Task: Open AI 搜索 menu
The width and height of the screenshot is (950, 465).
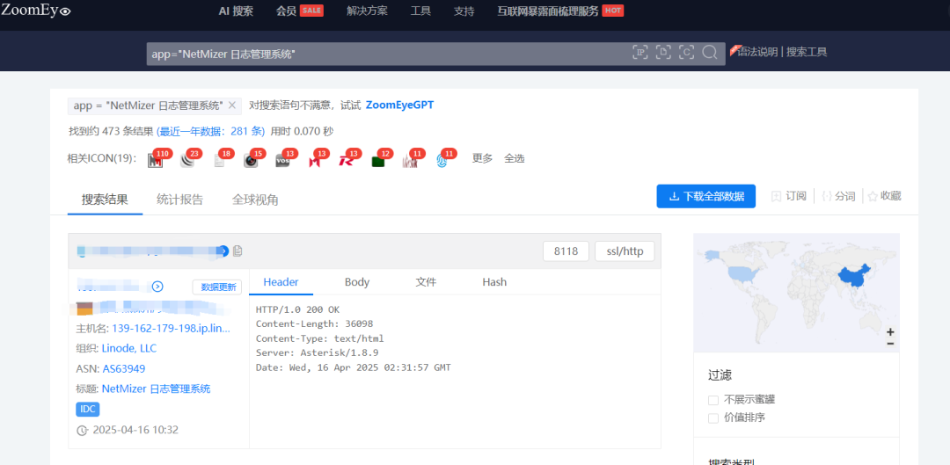Action: click(236, 11)
